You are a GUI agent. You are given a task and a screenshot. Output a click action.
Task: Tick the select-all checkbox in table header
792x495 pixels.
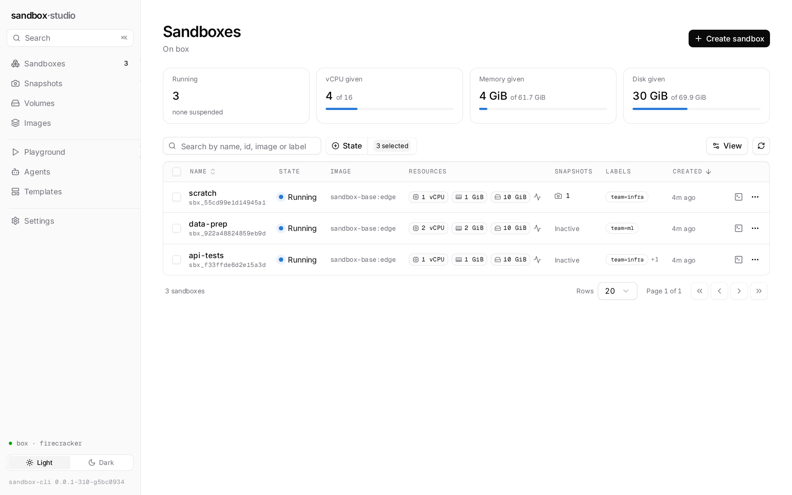pyautogui.click(x=176, y=172)
